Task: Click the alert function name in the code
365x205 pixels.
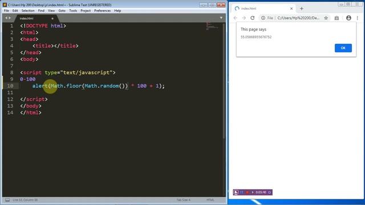Action: tap(40, 86)
